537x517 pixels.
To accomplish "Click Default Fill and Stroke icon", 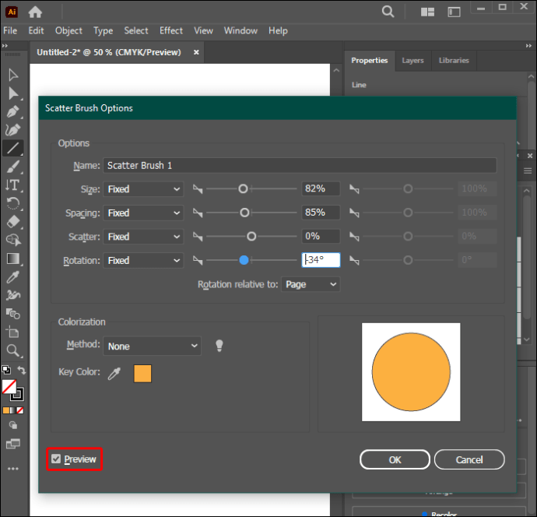I will (x=6, y=370).
